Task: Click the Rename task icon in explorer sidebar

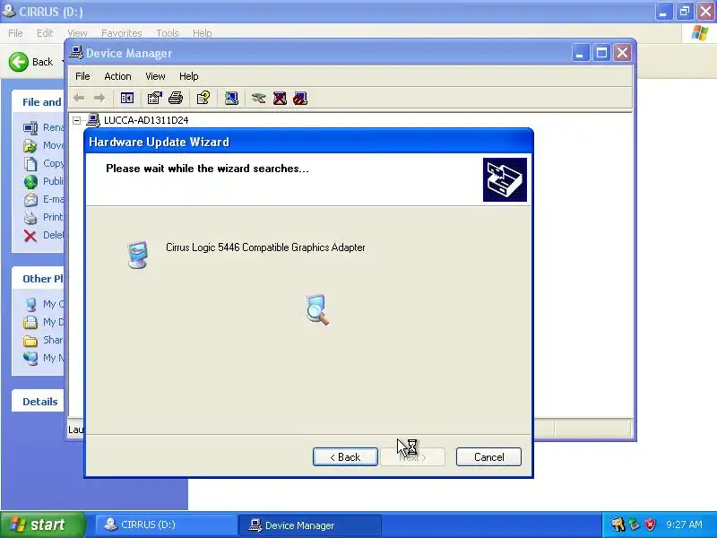Action: (x=30, y=127)
